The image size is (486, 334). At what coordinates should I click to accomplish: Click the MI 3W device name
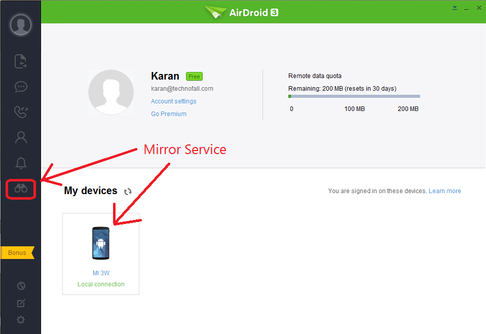click(101, 273)
